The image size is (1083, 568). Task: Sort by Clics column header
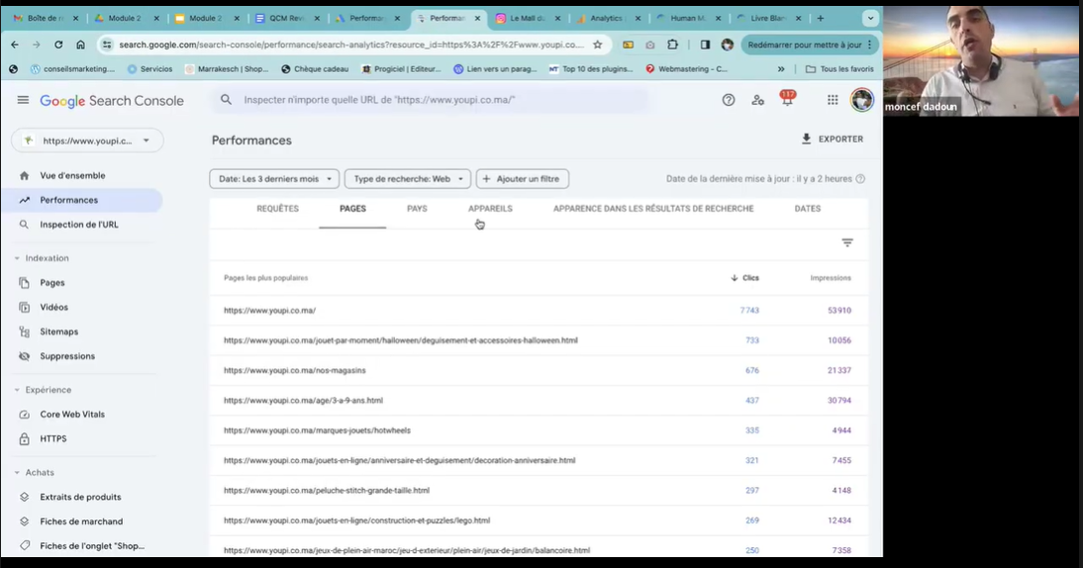point(744,278)
